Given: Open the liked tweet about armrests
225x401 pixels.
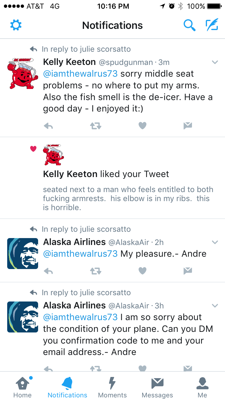Looking at the screenshot, I should [x=128, y=198].
